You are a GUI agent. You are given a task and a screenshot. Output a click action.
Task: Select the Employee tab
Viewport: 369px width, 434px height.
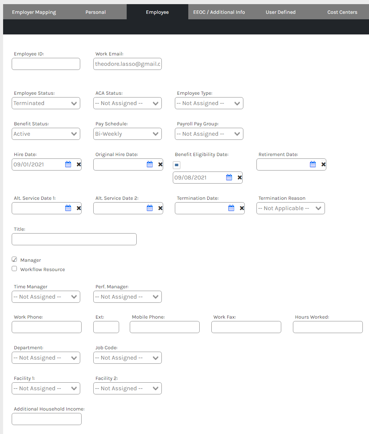[x=157, y=12]
